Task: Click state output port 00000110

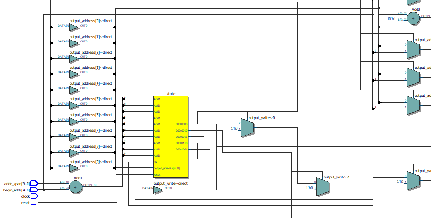Action: (181, 143)
